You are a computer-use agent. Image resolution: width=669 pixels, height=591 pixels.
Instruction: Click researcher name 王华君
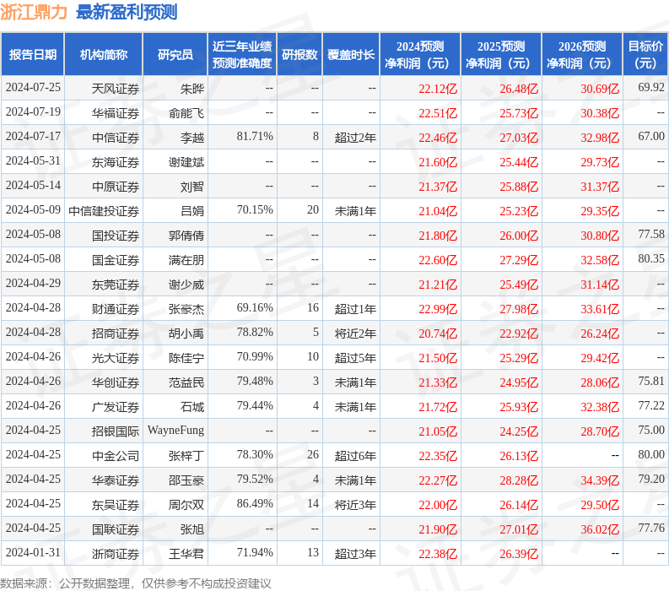coord(186,554)
